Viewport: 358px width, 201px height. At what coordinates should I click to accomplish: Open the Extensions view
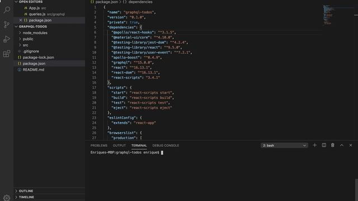(7, 54)
